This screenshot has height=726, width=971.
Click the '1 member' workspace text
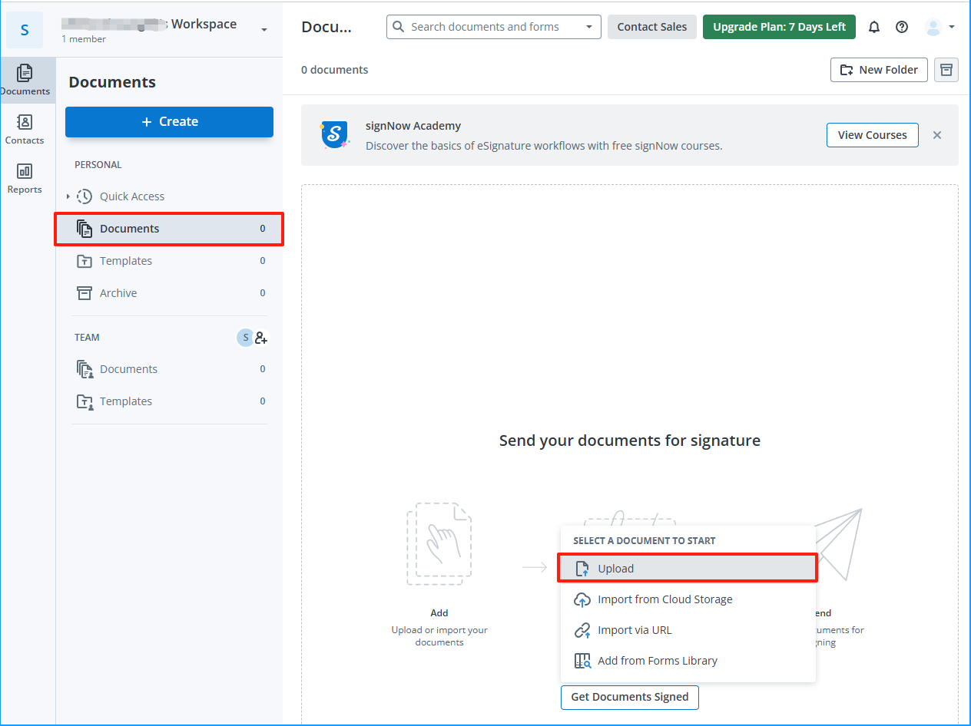84,39
